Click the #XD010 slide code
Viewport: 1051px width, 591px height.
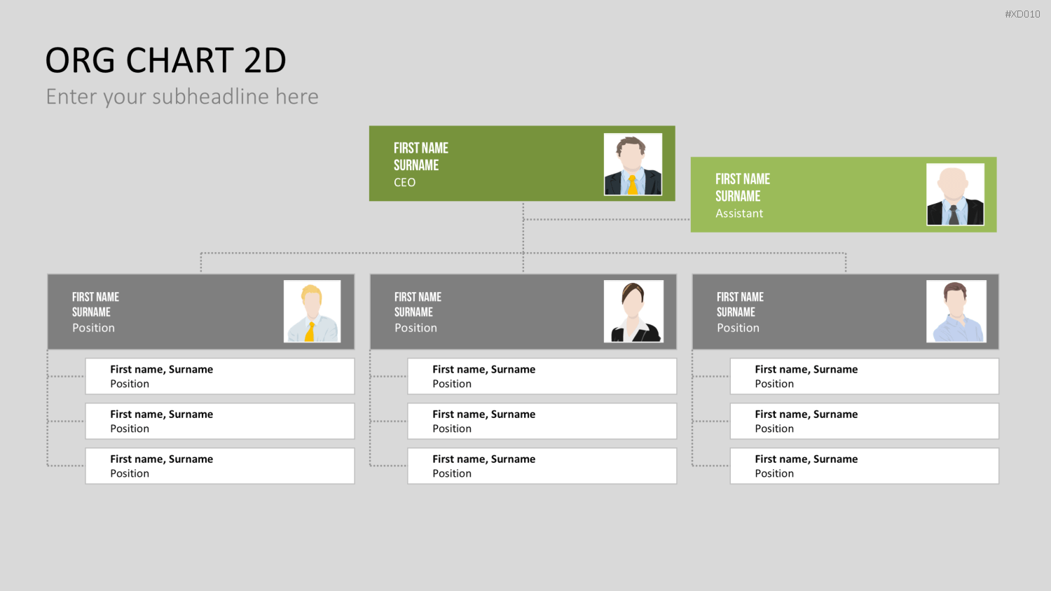1022,14
